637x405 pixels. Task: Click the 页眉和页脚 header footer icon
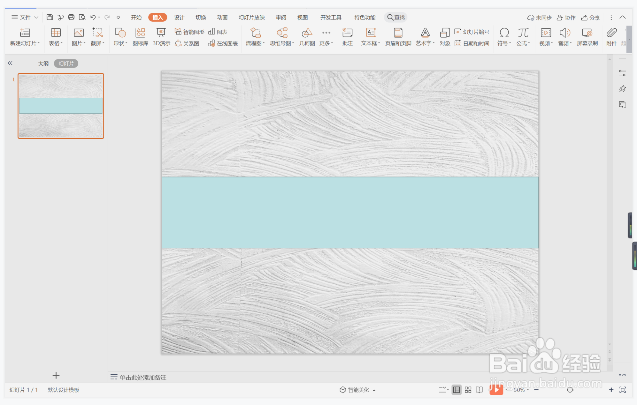coord(398,37)
